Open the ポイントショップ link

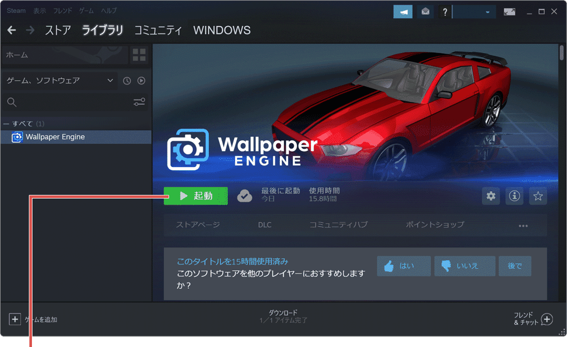tap(435, 225)
